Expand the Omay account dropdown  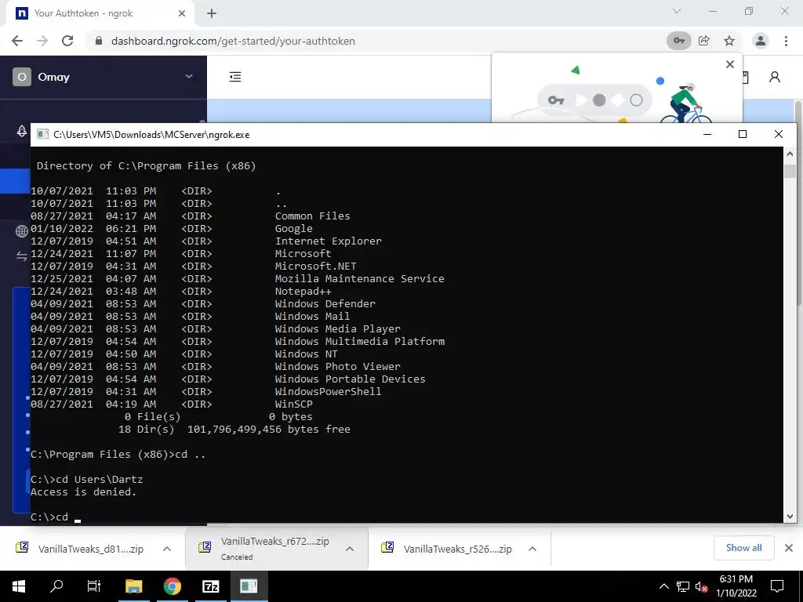(x=188, y=76)
